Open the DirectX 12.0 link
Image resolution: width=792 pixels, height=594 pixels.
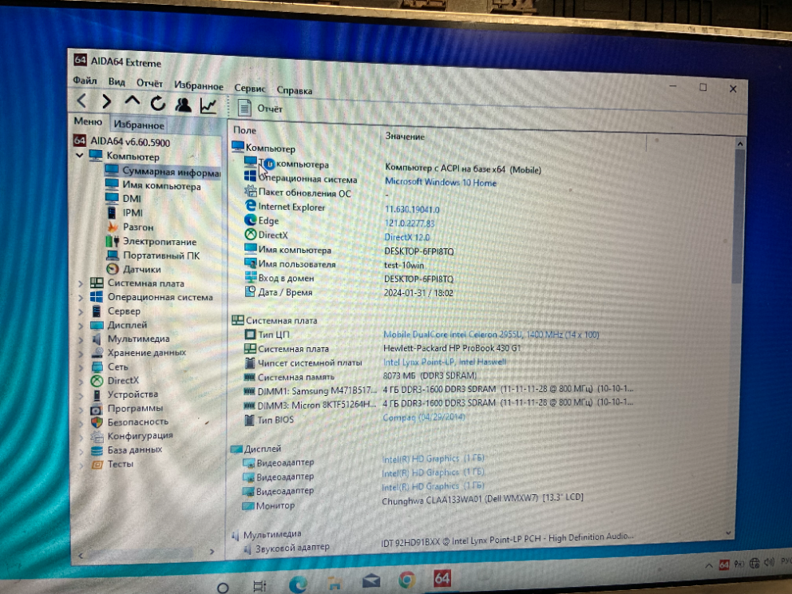pyautogui.click(x=407, y=237)
